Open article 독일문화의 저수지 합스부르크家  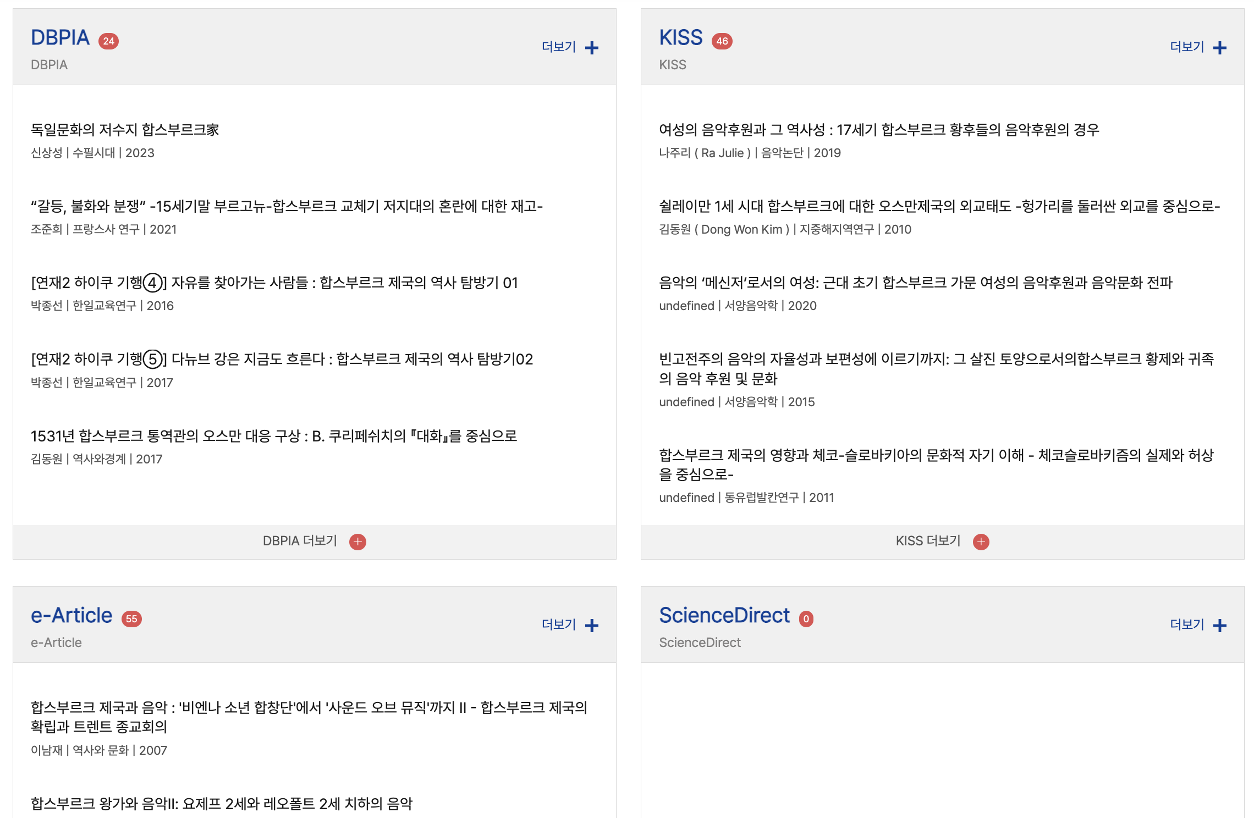pos(125,130)
